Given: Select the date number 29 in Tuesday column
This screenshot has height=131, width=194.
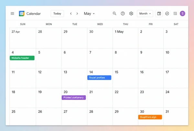Looking at the screenshot, I should [x=66, y=32].
